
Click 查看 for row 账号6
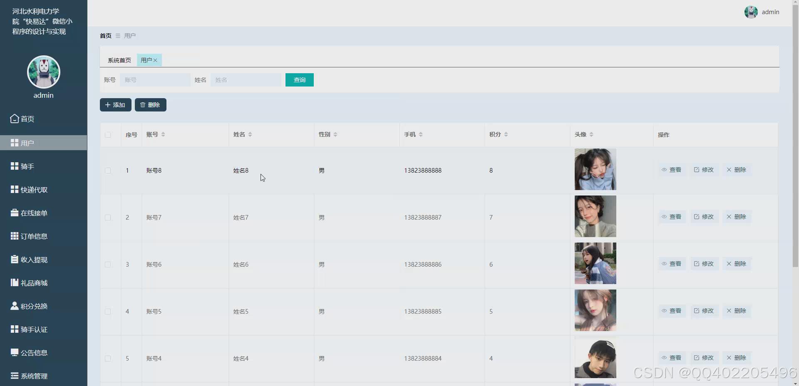(x=672, y=264)
